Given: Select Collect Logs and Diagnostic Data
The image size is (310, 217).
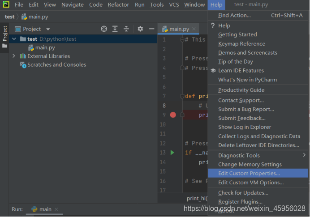Looking at the screenshot, I should (258, 136).
